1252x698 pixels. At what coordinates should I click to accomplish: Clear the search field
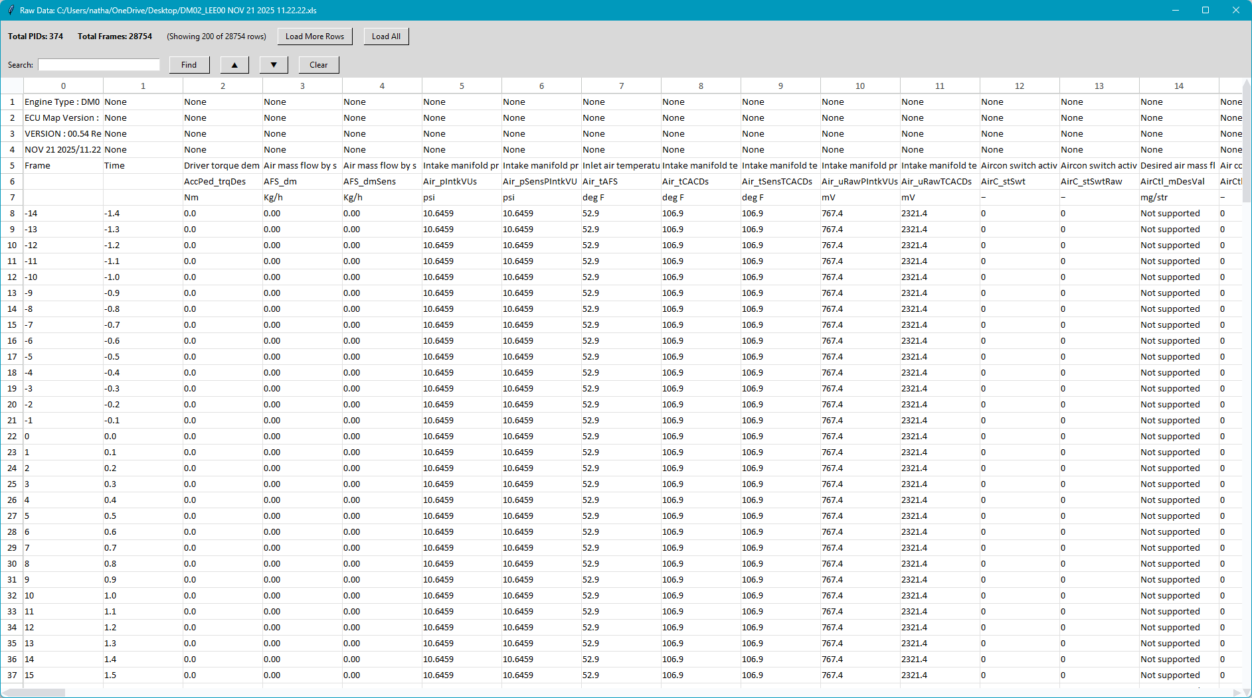coord(319,65)
